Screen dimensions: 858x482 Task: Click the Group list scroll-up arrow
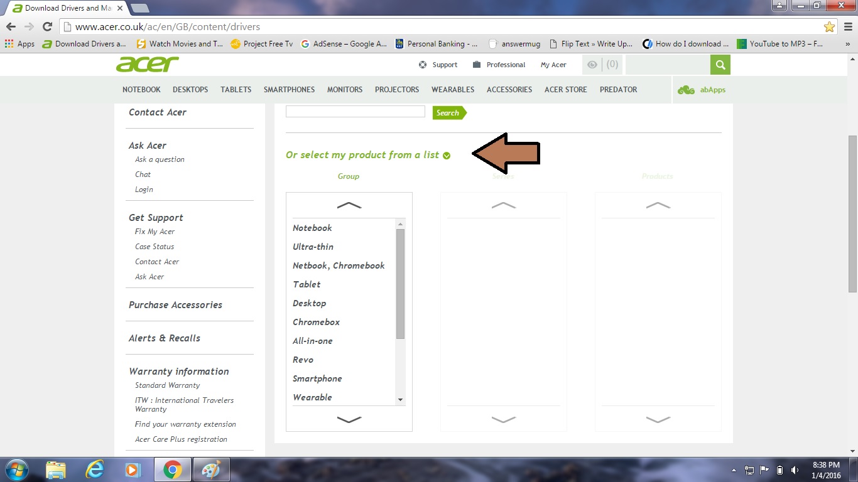(x=400, y=224)
